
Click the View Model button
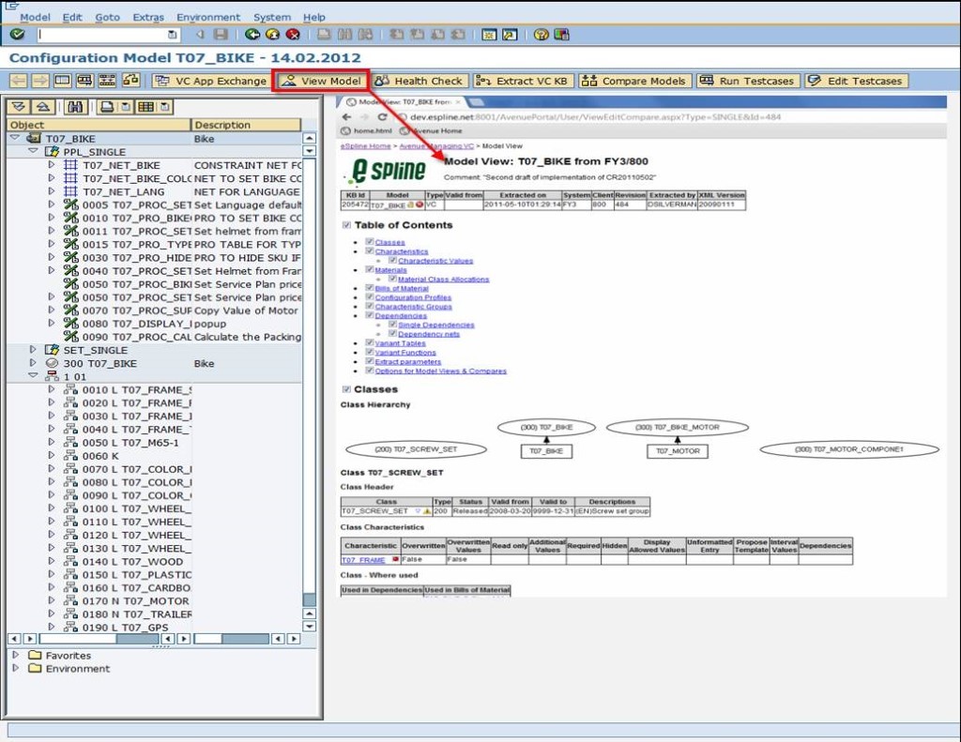click(x=321, y=81)
